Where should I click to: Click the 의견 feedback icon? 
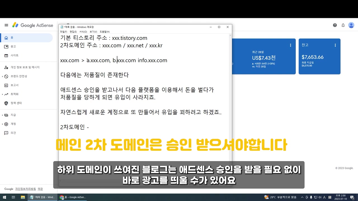click(x=6, y=133)
